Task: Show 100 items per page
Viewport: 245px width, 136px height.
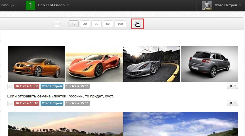Action: (x=120, y=24)
